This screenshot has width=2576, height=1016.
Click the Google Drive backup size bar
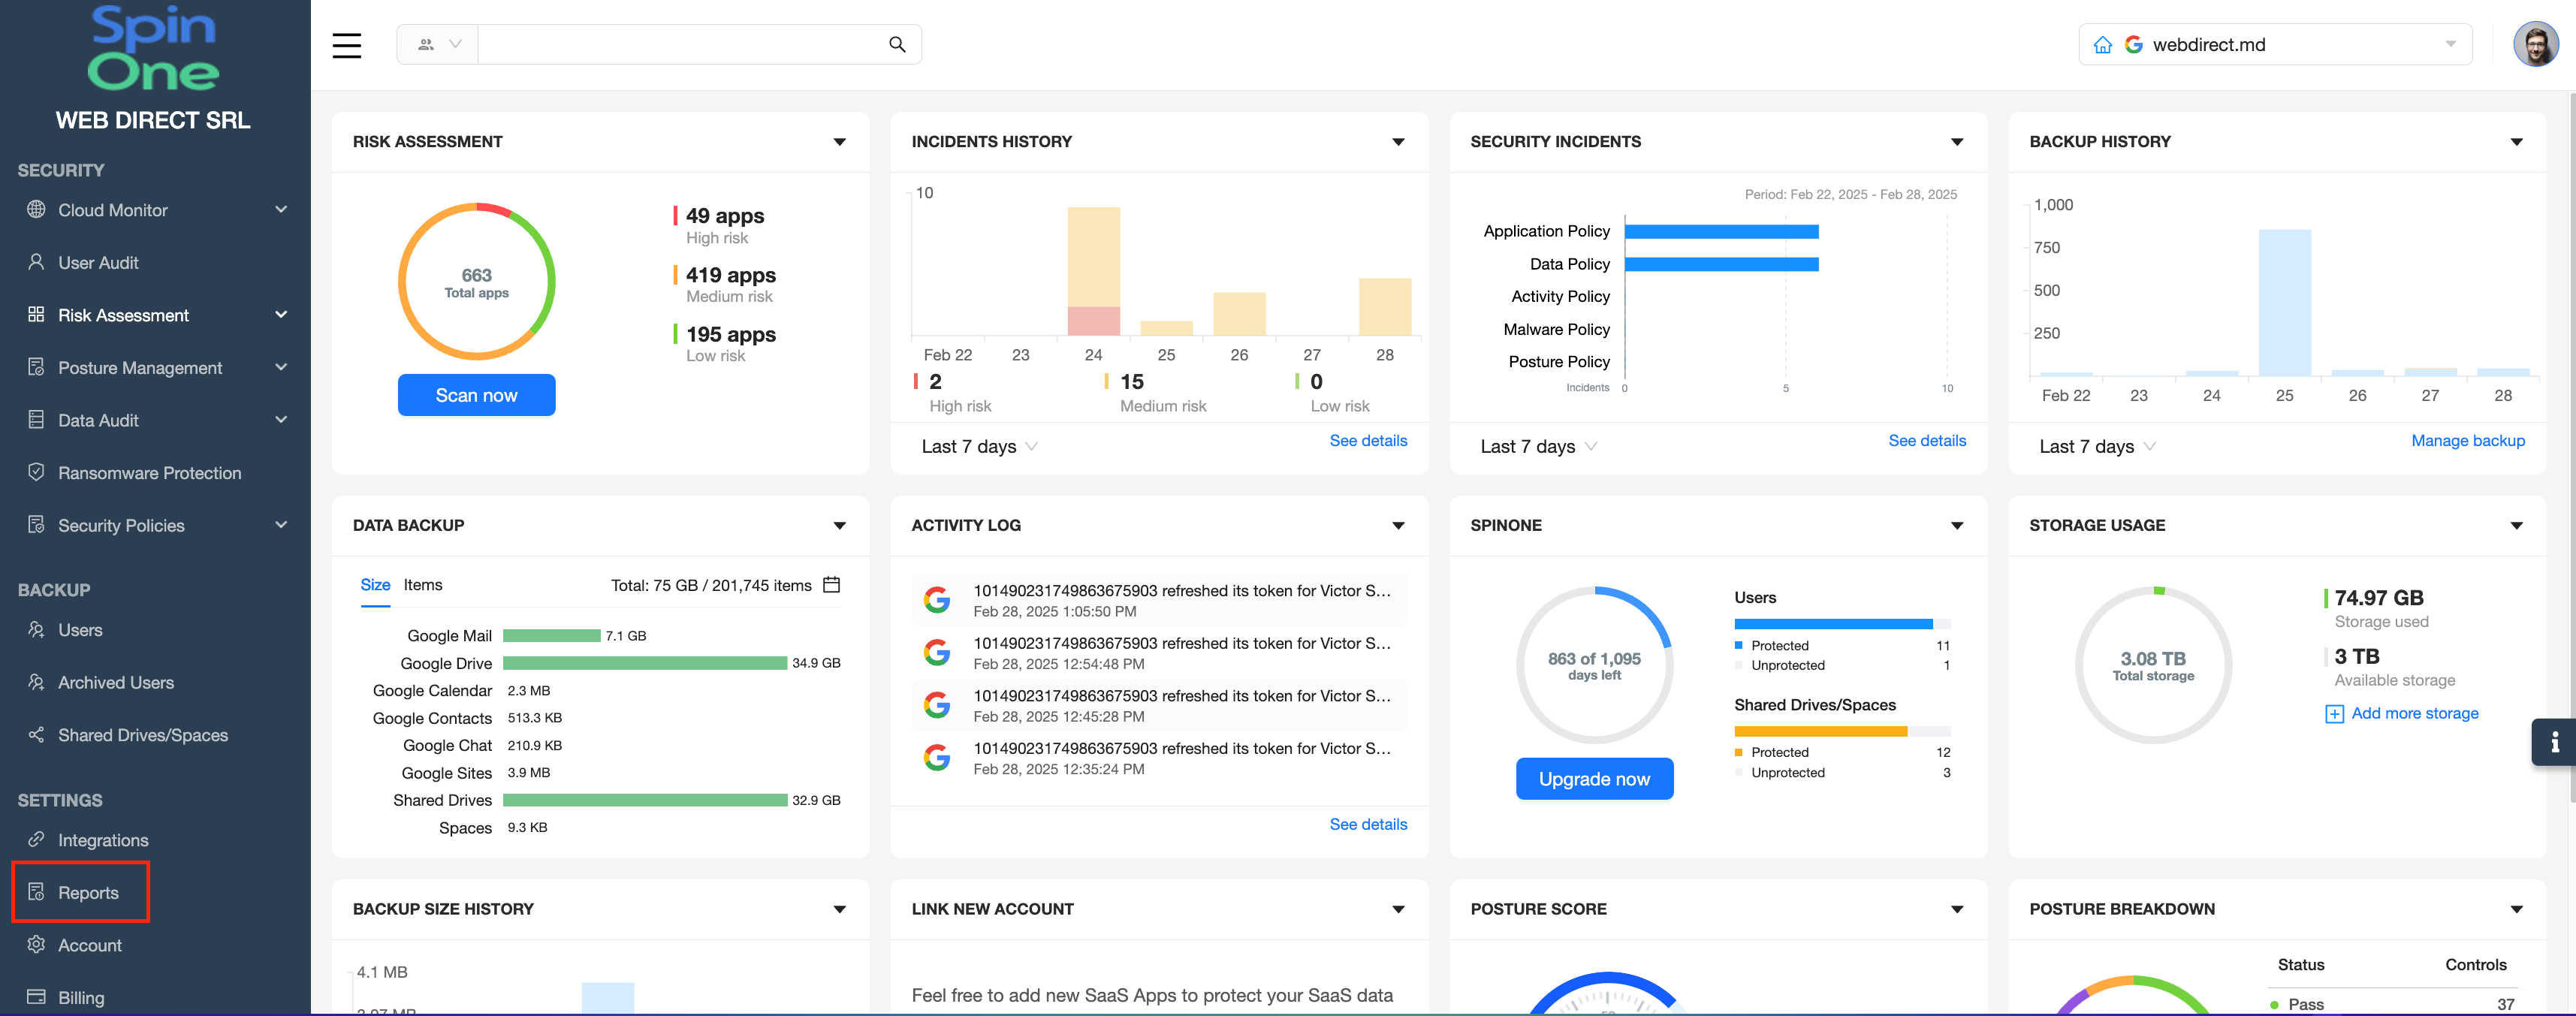coord(645,663)
